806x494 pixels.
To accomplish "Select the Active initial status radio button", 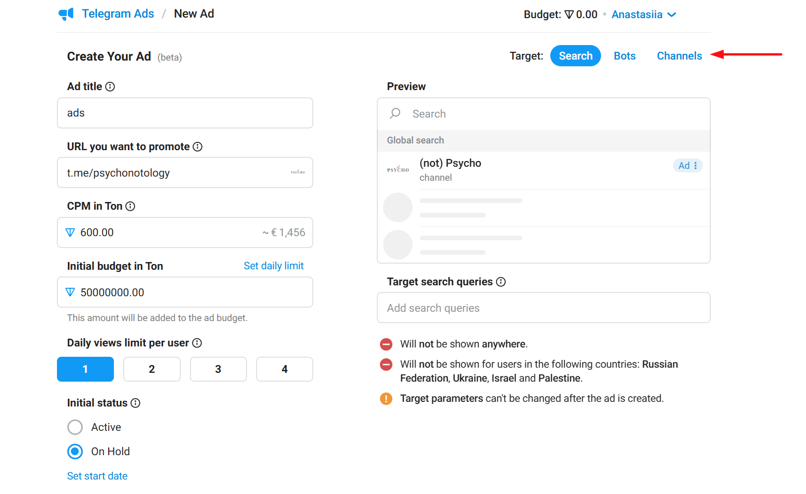I will click(75, 427).
